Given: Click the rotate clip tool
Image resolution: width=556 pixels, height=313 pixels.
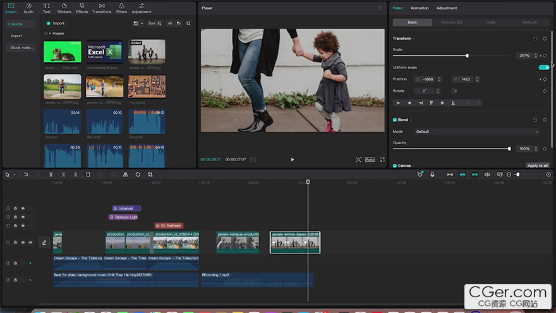Looking at the screenshot, I should [138, 175].
